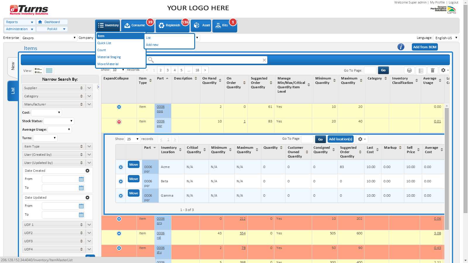Expand the 0006 opq item row
Screen dimensions: 468x263
click(119, 107)
